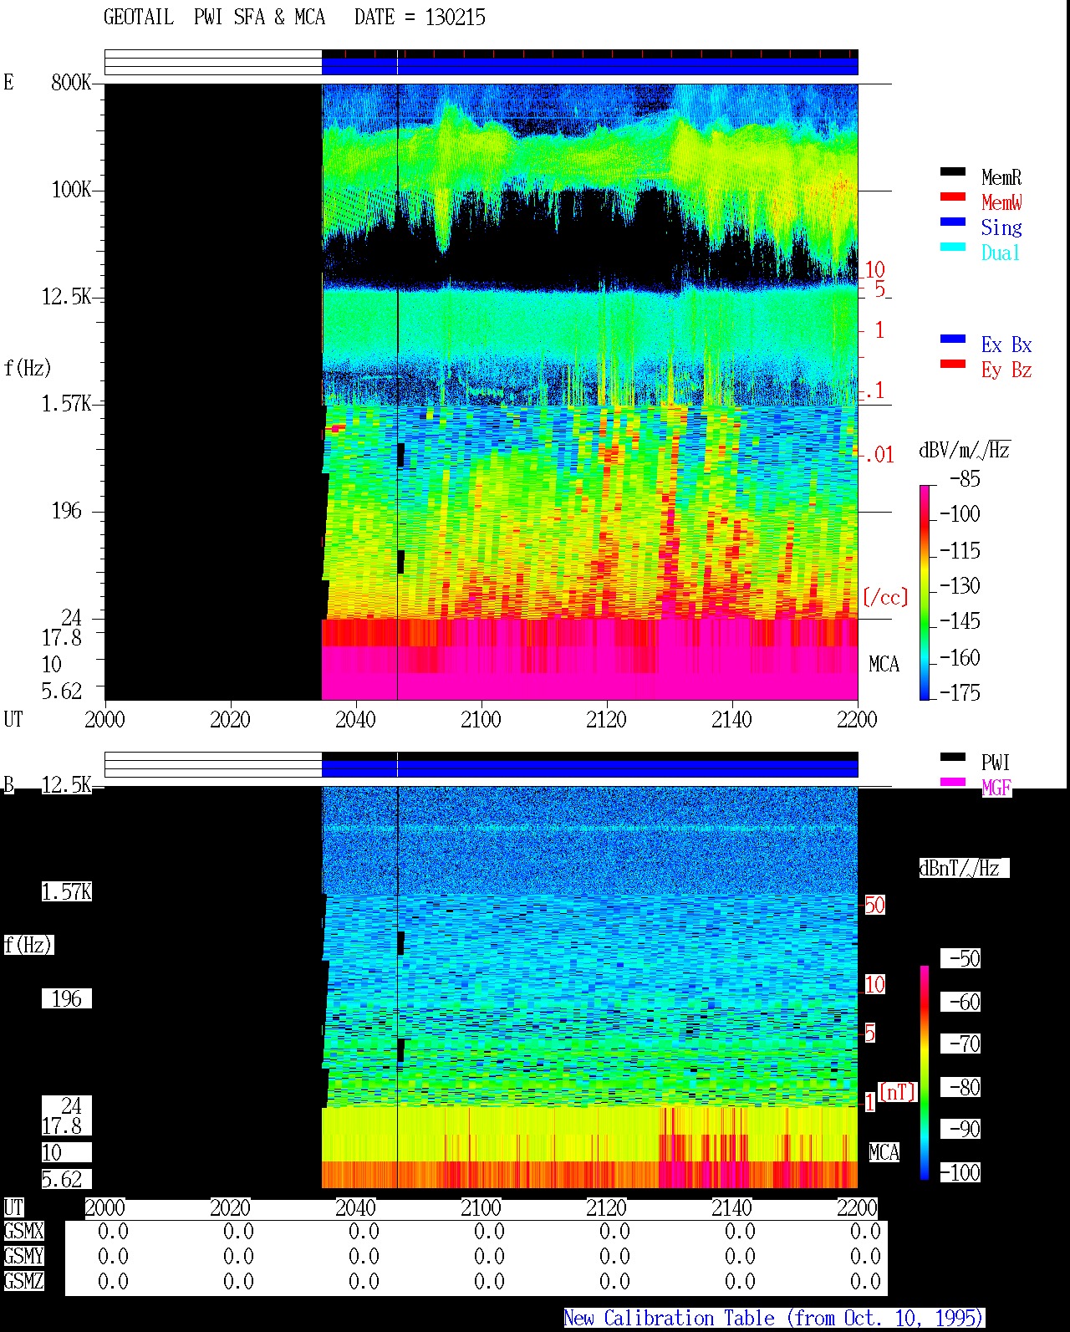Click the cyan Dual legend swatch

tap(953, 248)
